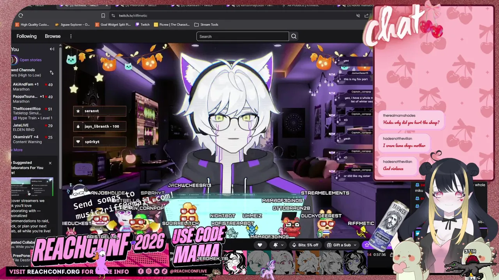Open the three-dot more menu beside Browse
Screen dimensions: 499x280
(71, 36)
